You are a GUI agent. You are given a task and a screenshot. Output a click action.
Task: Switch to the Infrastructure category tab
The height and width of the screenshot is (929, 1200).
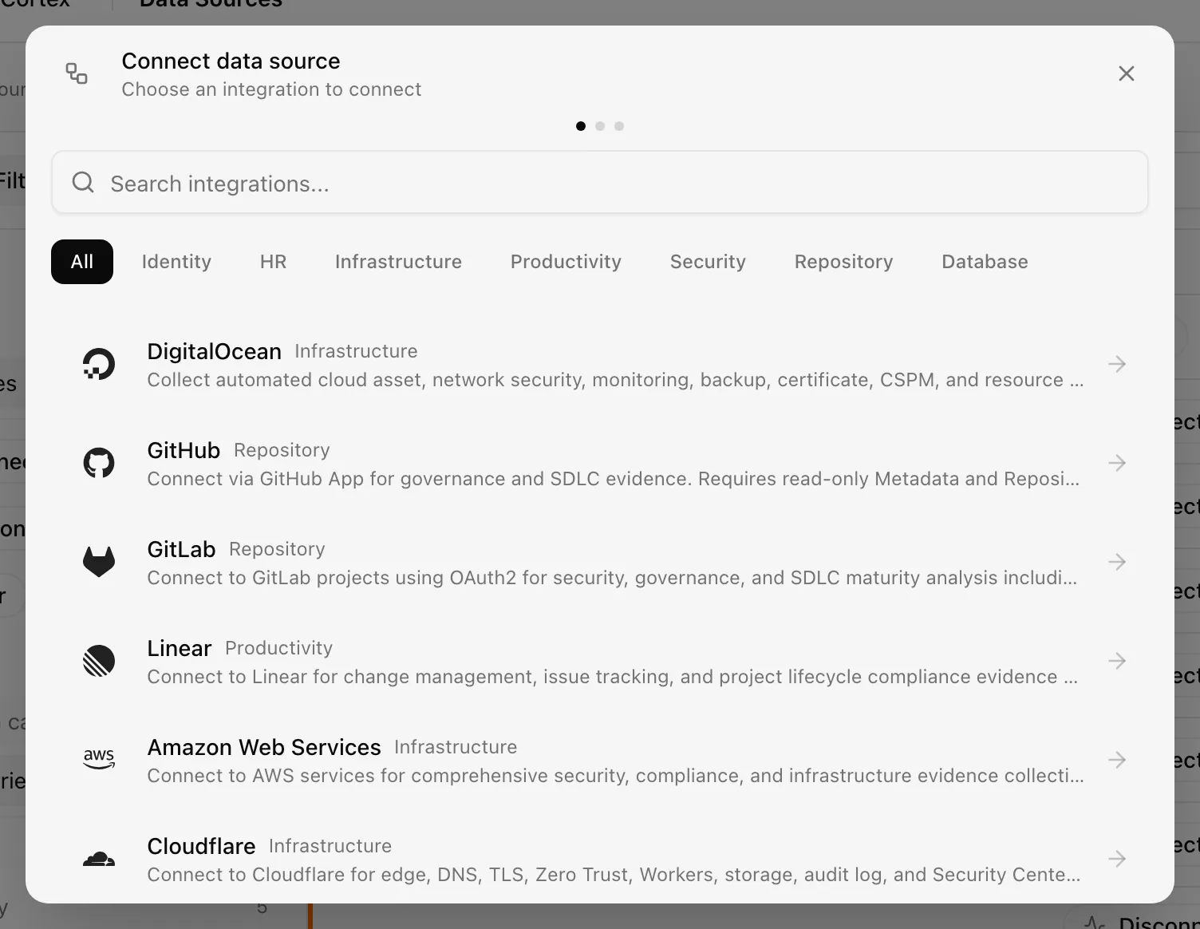[398, 262]
